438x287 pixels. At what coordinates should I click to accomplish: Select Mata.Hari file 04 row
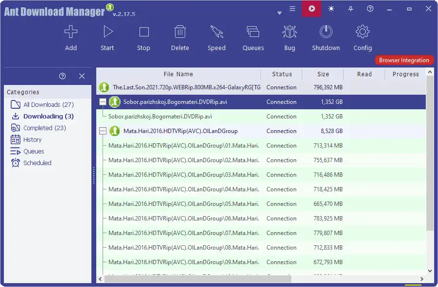[261, 189]
